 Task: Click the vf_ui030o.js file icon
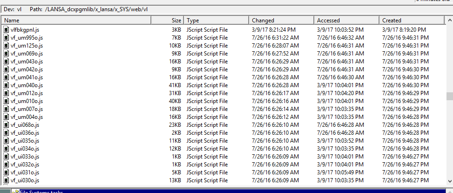(6, 180)
